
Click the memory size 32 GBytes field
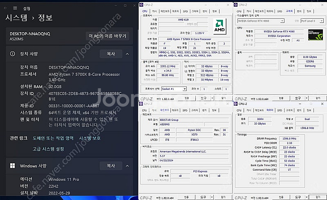pos(260,123)
